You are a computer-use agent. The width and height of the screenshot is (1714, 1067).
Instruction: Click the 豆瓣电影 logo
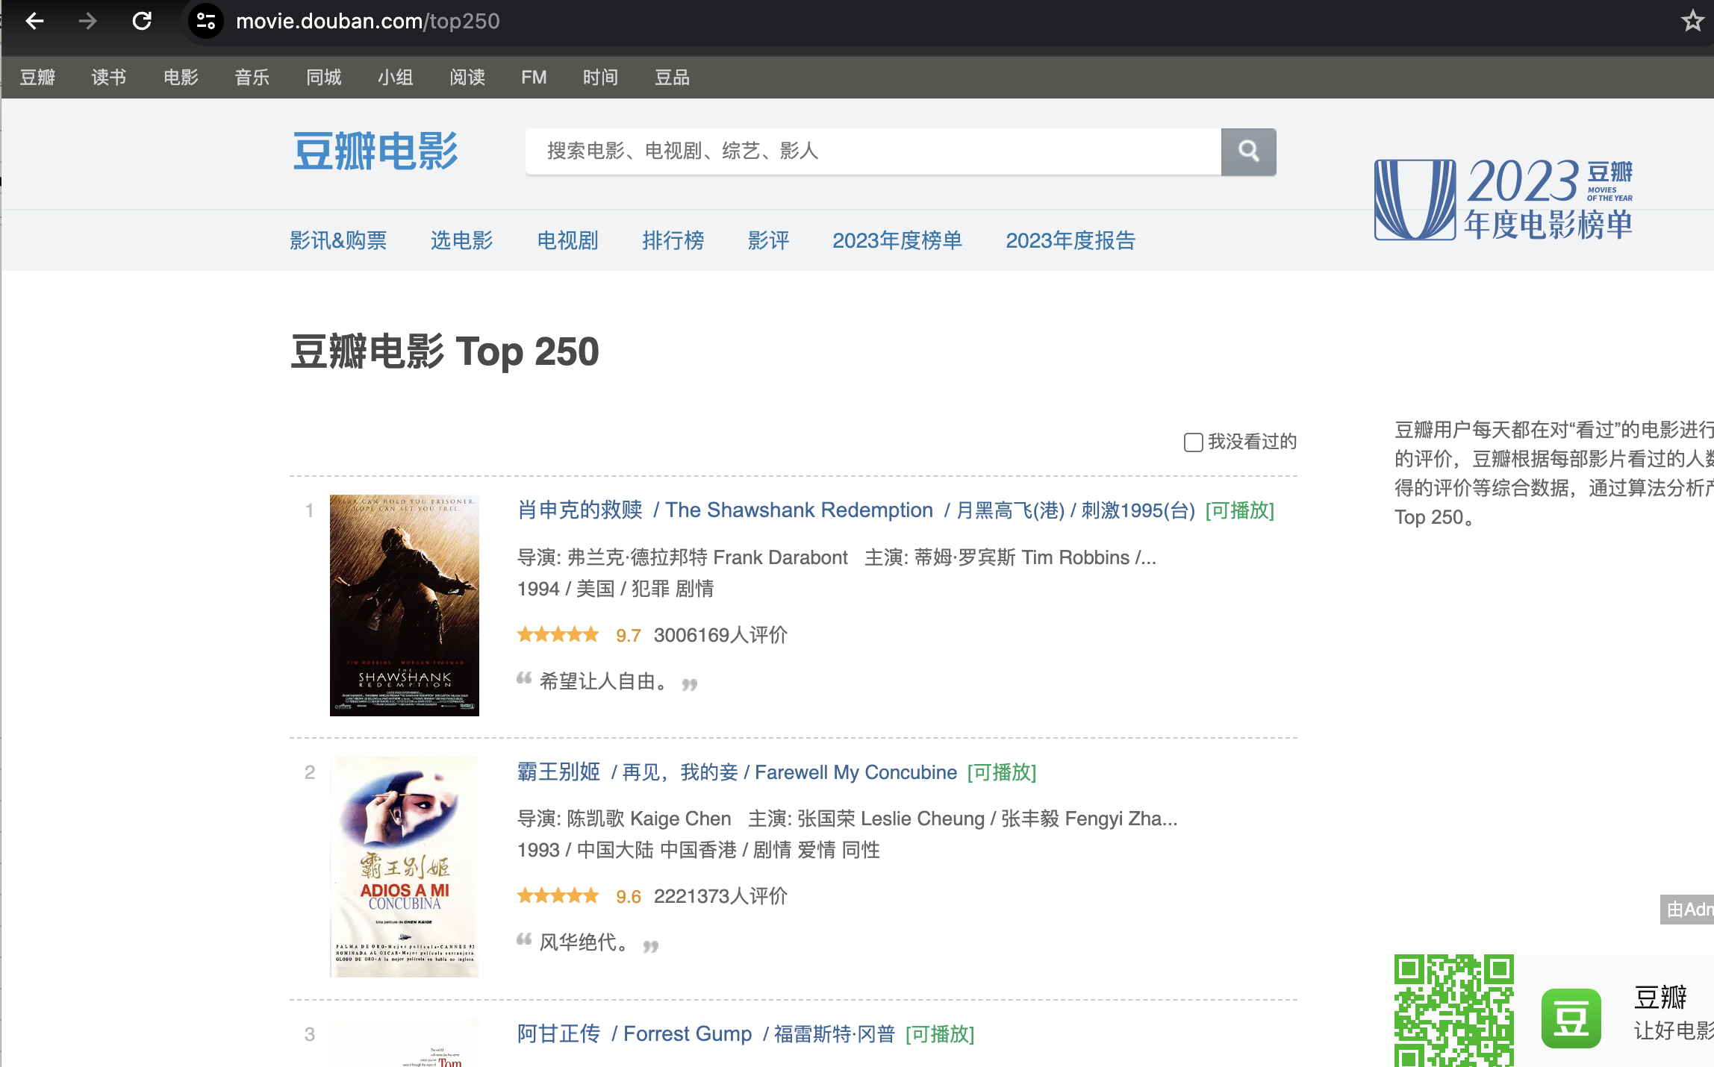375,151
